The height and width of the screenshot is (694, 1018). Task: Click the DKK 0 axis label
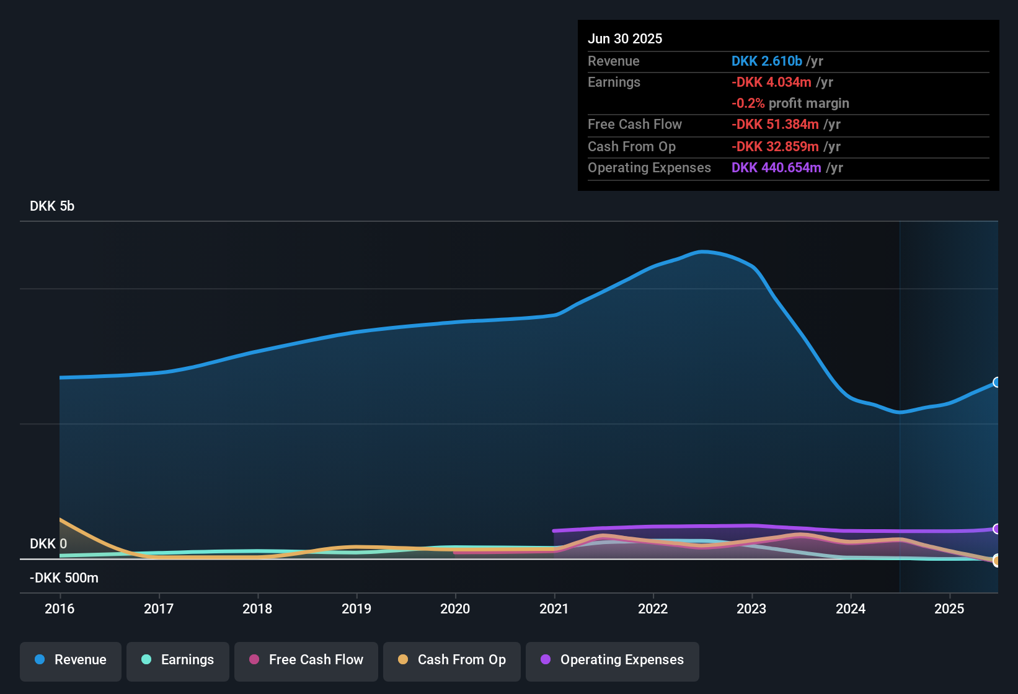(x=48, y=544)
